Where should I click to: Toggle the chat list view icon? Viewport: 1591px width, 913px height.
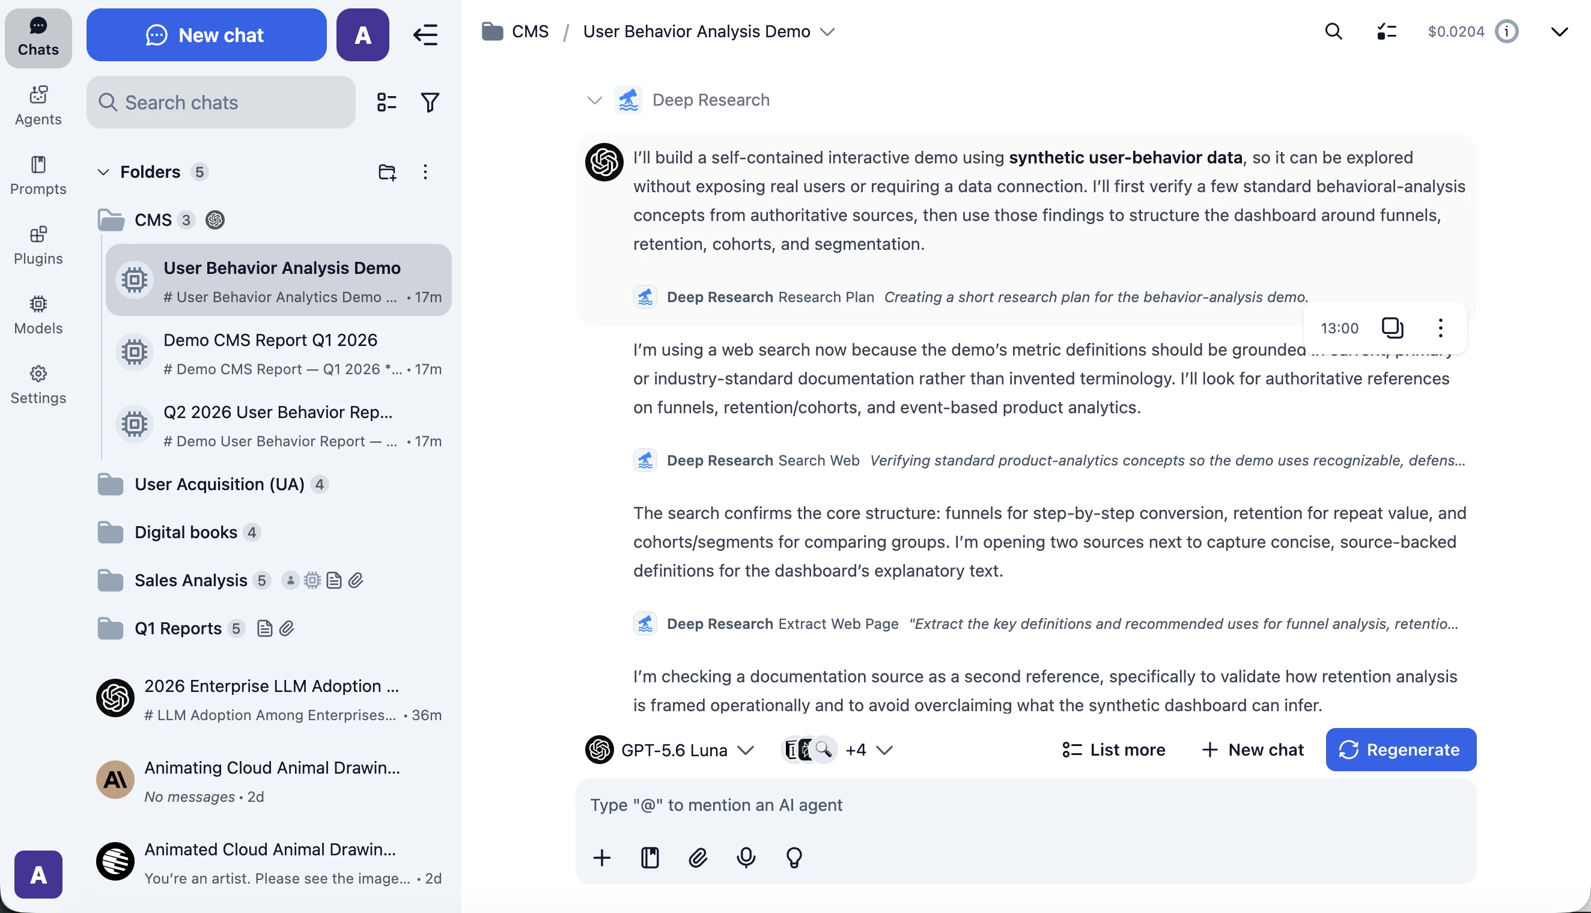point(387,102)
